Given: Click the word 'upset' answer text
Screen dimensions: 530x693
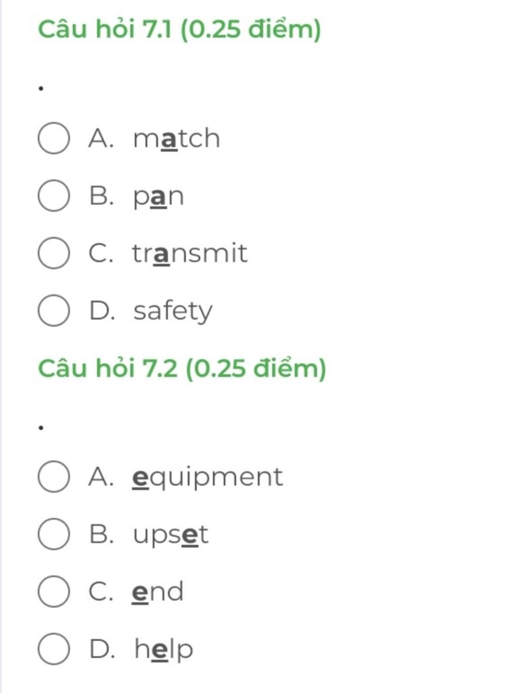Looking at the screenshot, I should 170,535.
